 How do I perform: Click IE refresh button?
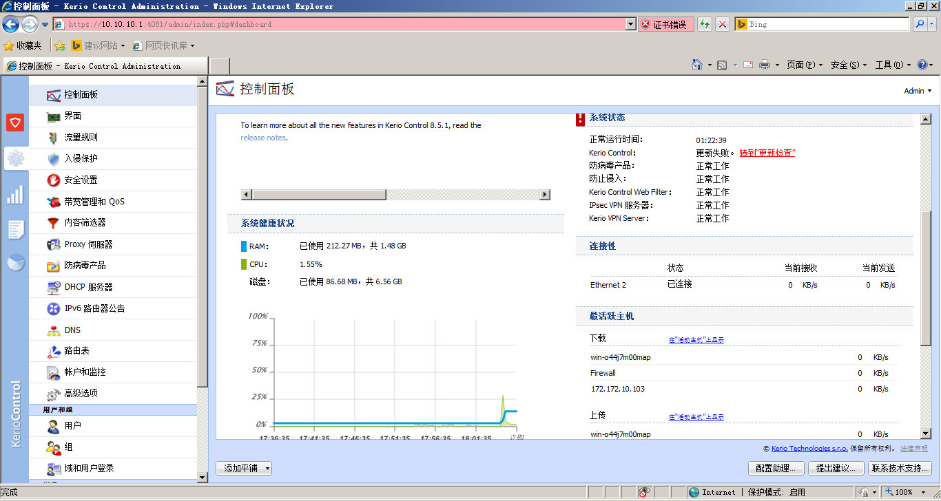pyautogui.click(x=705, y=24)
